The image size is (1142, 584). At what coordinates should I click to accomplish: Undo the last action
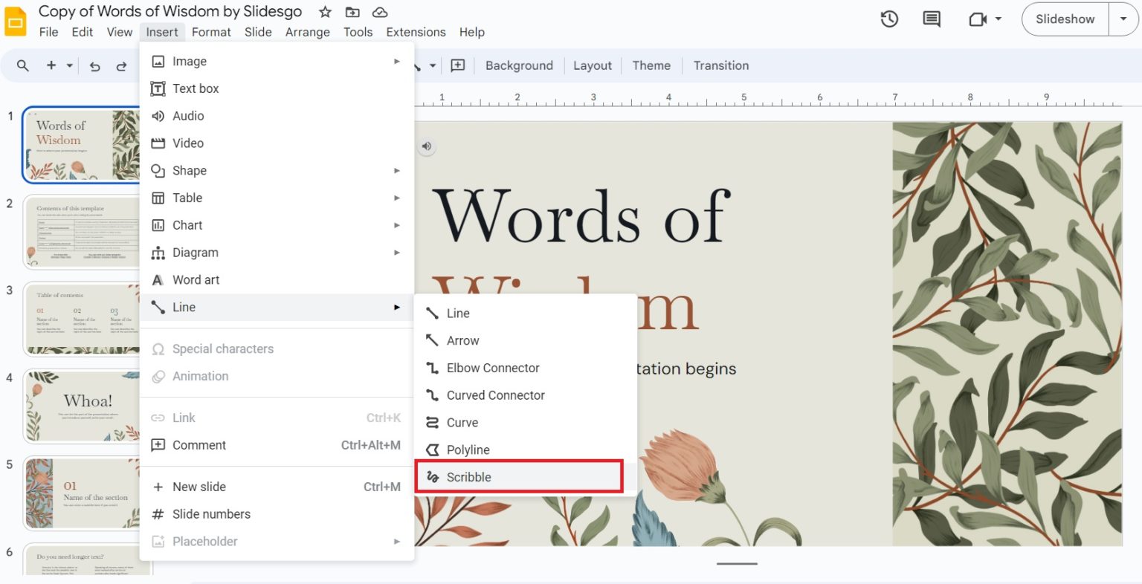94,65
